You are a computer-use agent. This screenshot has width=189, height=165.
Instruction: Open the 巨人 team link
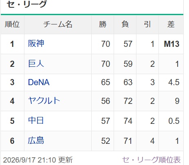tap(36, 64)
